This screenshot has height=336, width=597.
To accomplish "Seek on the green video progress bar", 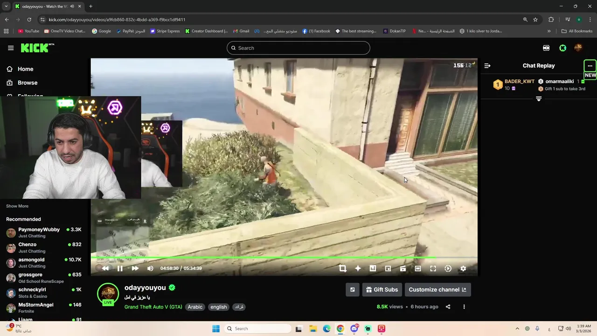I will pyautogui.click(x=284, y=258).
